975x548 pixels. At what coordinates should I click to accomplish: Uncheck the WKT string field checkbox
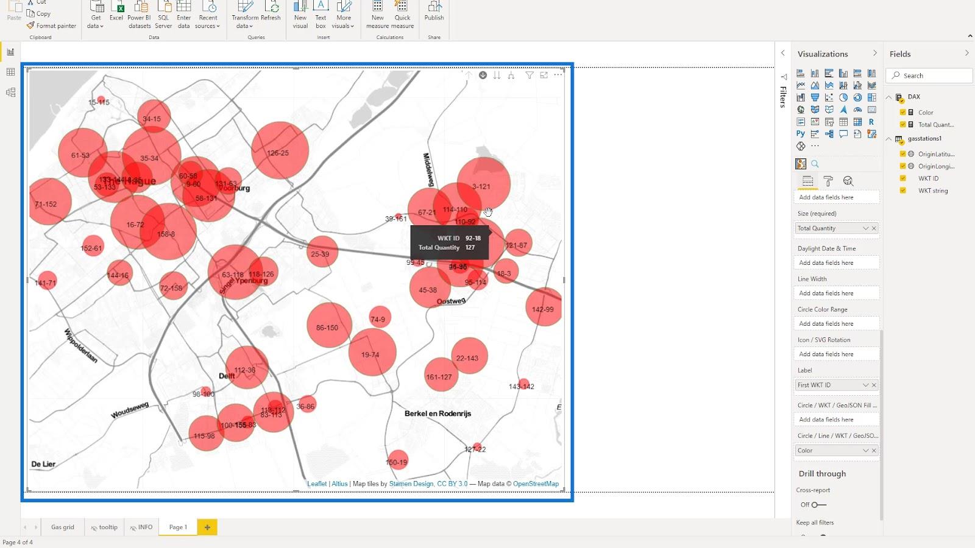[x=903, y=191]
